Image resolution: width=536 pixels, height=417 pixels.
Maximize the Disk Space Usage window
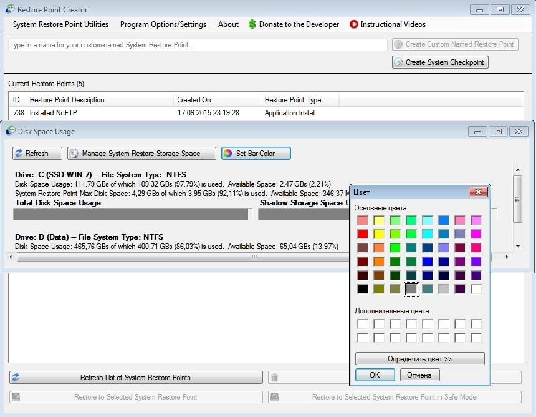(498, 132)
